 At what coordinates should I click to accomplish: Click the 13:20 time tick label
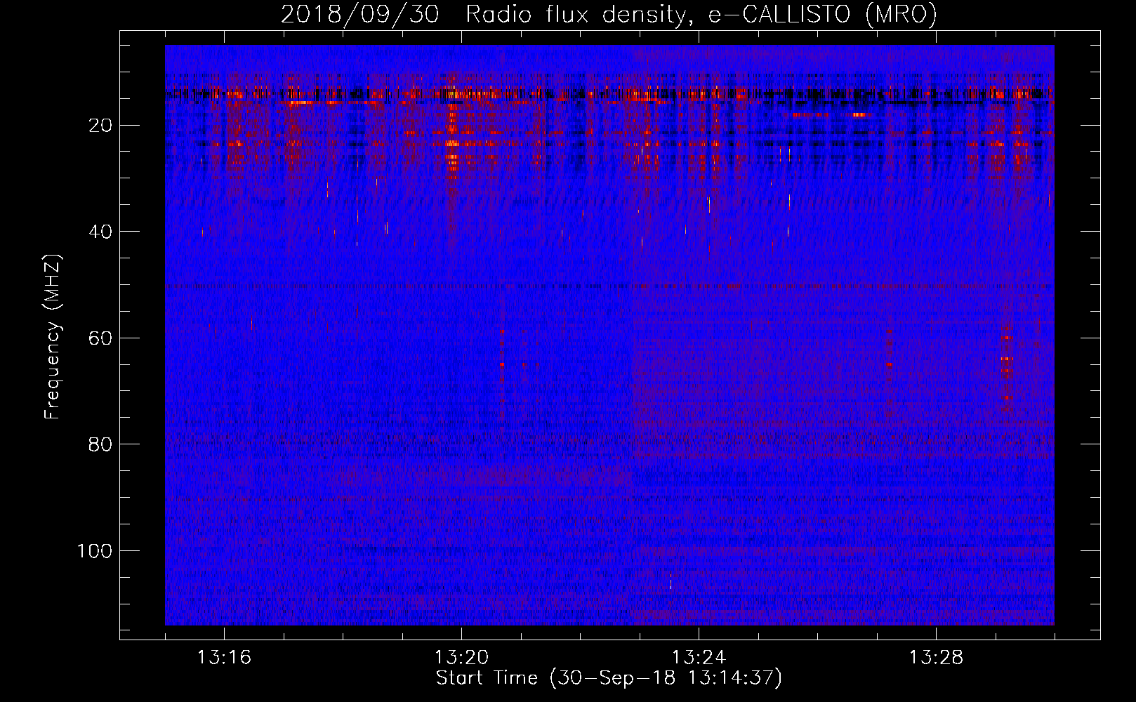(x=461, y=658)
